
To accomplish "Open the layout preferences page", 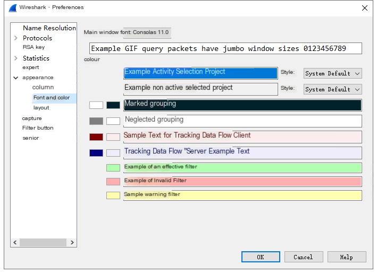I will [x=41, y=108].
